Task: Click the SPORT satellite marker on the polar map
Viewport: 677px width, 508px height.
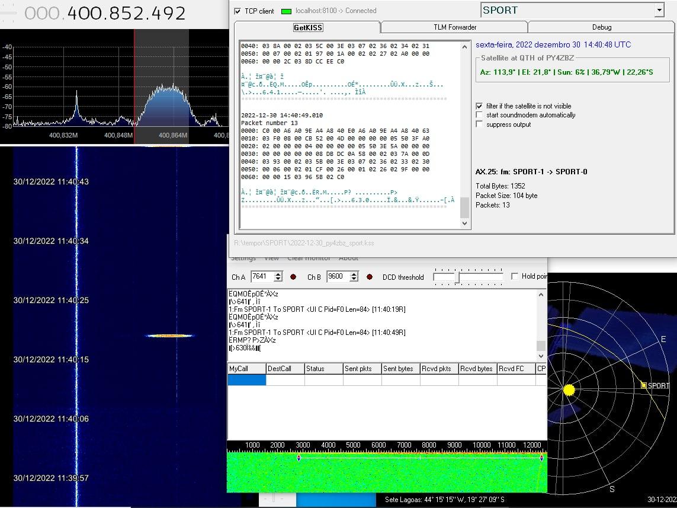Action: [x=644, y=385]
